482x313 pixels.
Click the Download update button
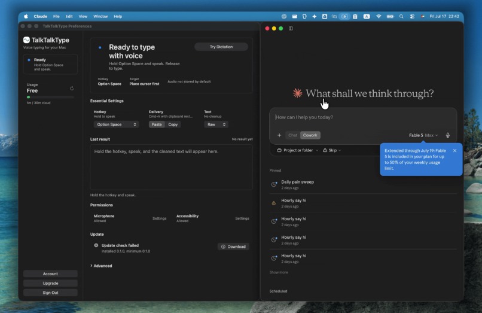point(233,247)
